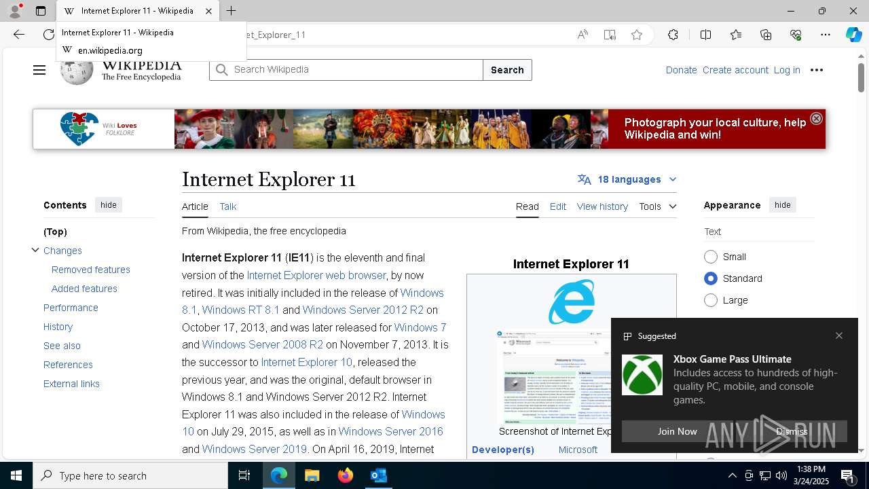Open Split screen icon
Viewport: 869px width, 489px height.
(705, 35)
